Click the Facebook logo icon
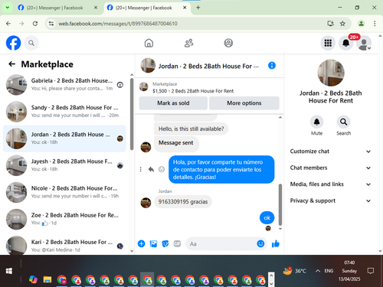The height and width of the screenshot is (287, 383). [13, 43]
